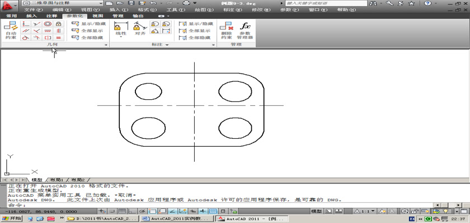
Task: Select the convert dimension constraint icon
Action: (x=166, y=31)
